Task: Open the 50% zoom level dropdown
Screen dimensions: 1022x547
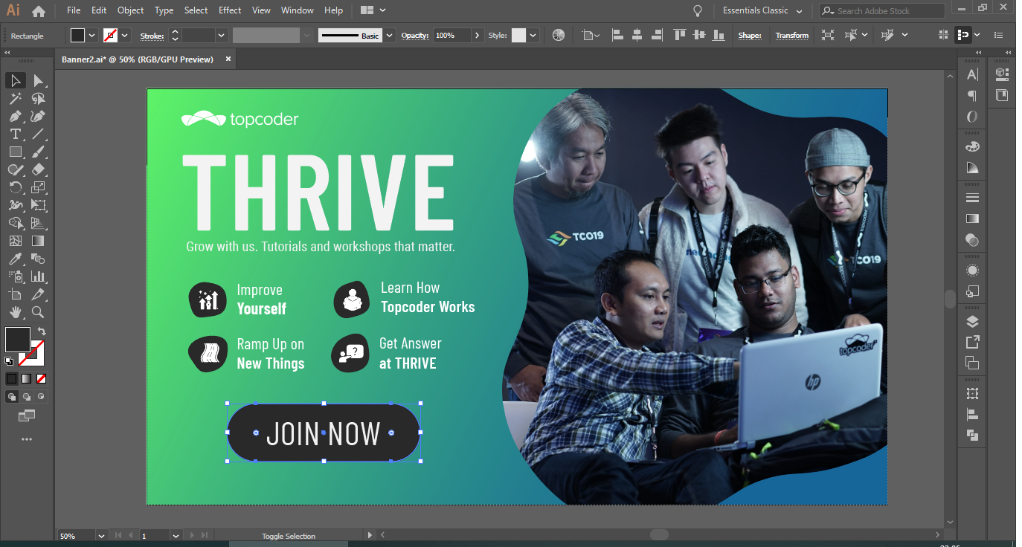Action: pos(101,535)
